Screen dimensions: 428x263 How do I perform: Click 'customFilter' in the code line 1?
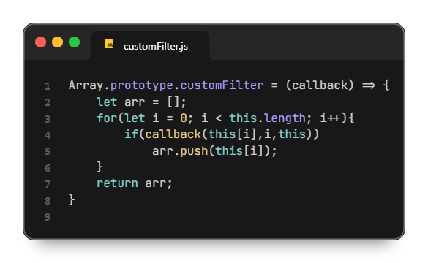pos(222,85)
